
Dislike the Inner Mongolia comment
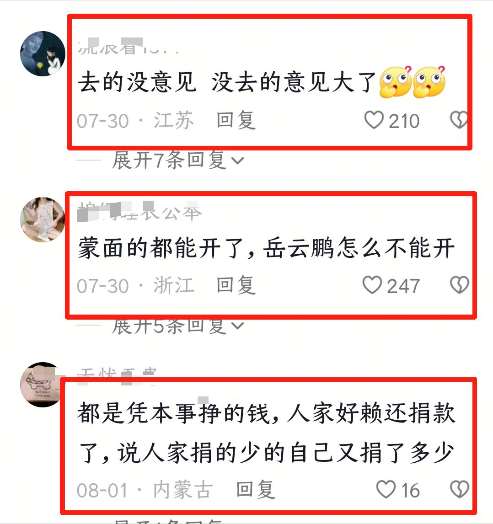459,490
